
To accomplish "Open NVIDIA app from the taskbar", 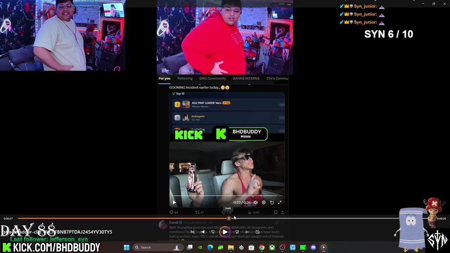I will 200,247.
